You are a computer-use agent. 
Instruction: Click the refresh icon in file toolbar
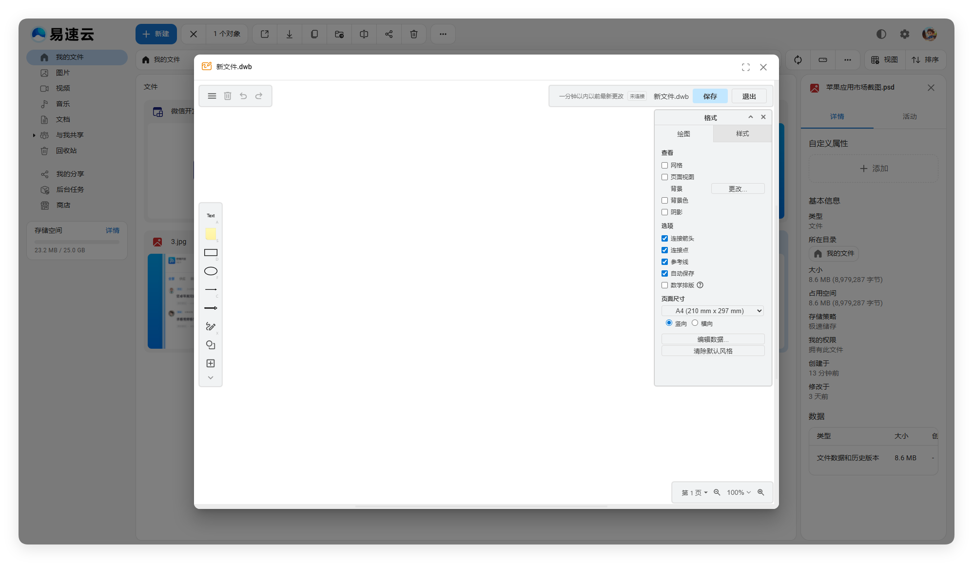pyautogui.click(x=798, y=60)
